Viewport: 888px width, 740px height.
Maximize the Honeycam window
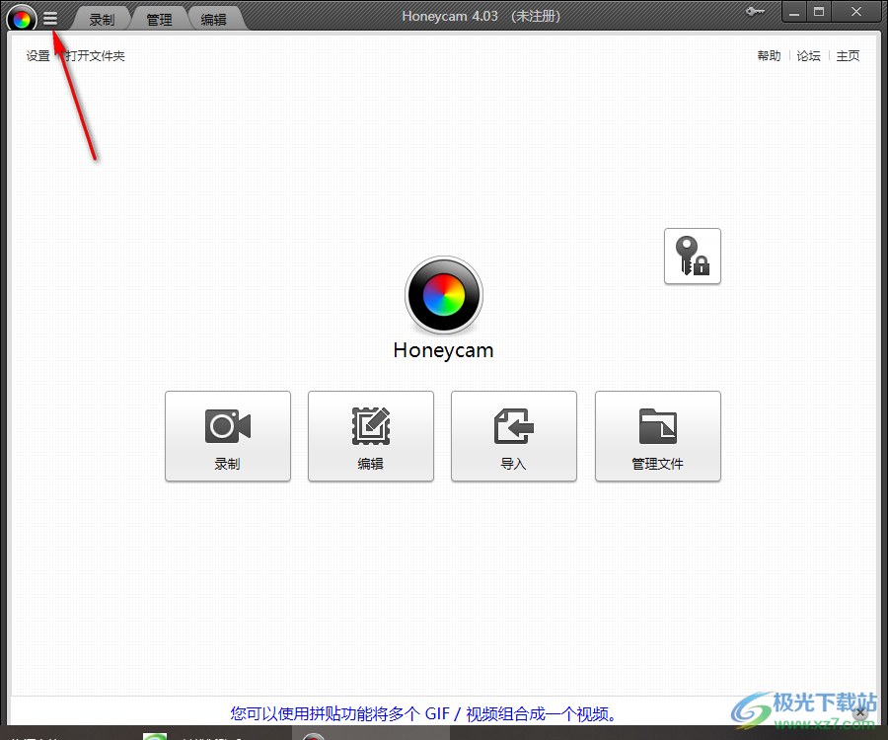click(x=819, y=12)
